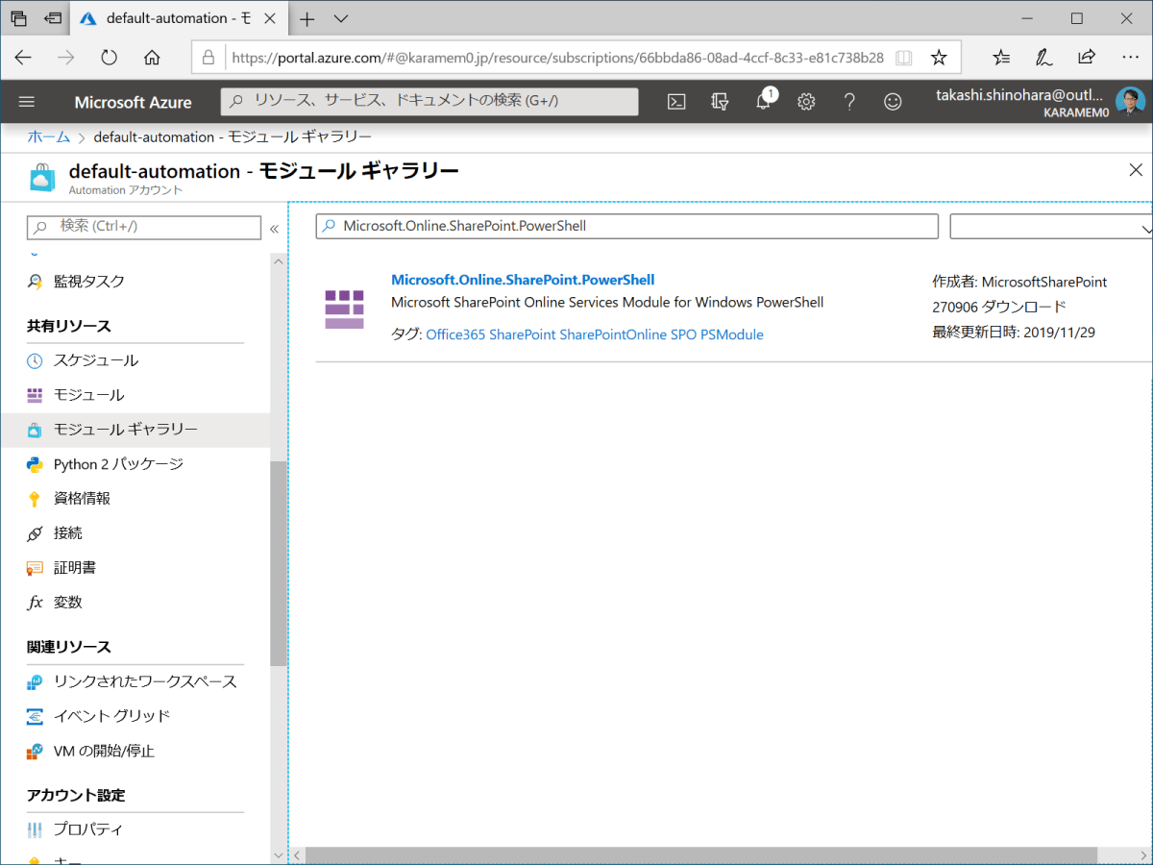Click the スケジュール clock icon
This screenshot has width=1153, height=865.
35,360
